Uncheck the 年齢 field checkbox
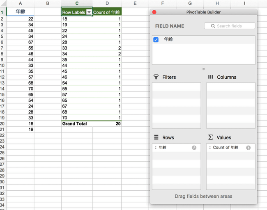This screenshot has height=210, width=267. pyautogui.click(x=156, y=40)
